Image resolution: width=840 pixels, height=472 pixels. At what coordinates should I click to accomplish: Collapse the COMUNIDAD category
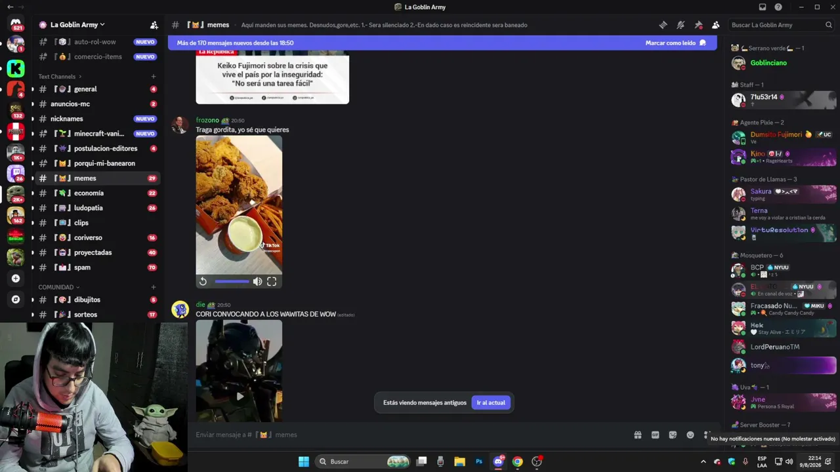tap(58, 287)
